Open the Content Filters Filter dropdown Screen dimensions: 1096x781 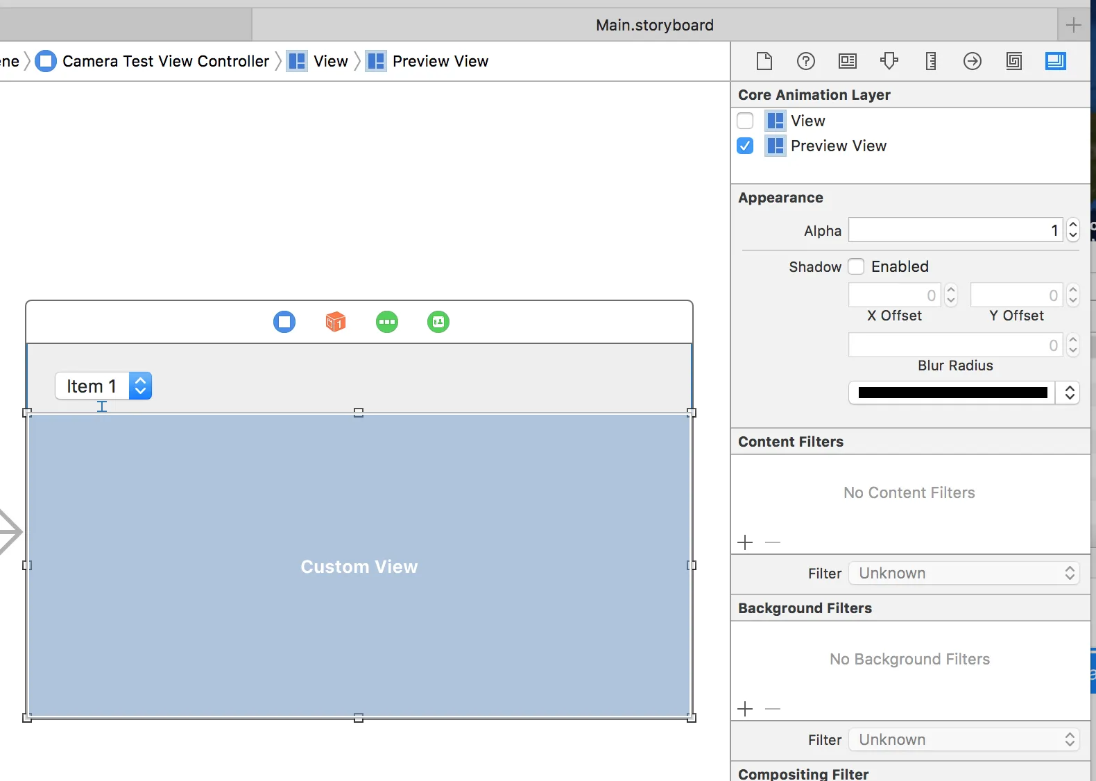click(964, 573)
